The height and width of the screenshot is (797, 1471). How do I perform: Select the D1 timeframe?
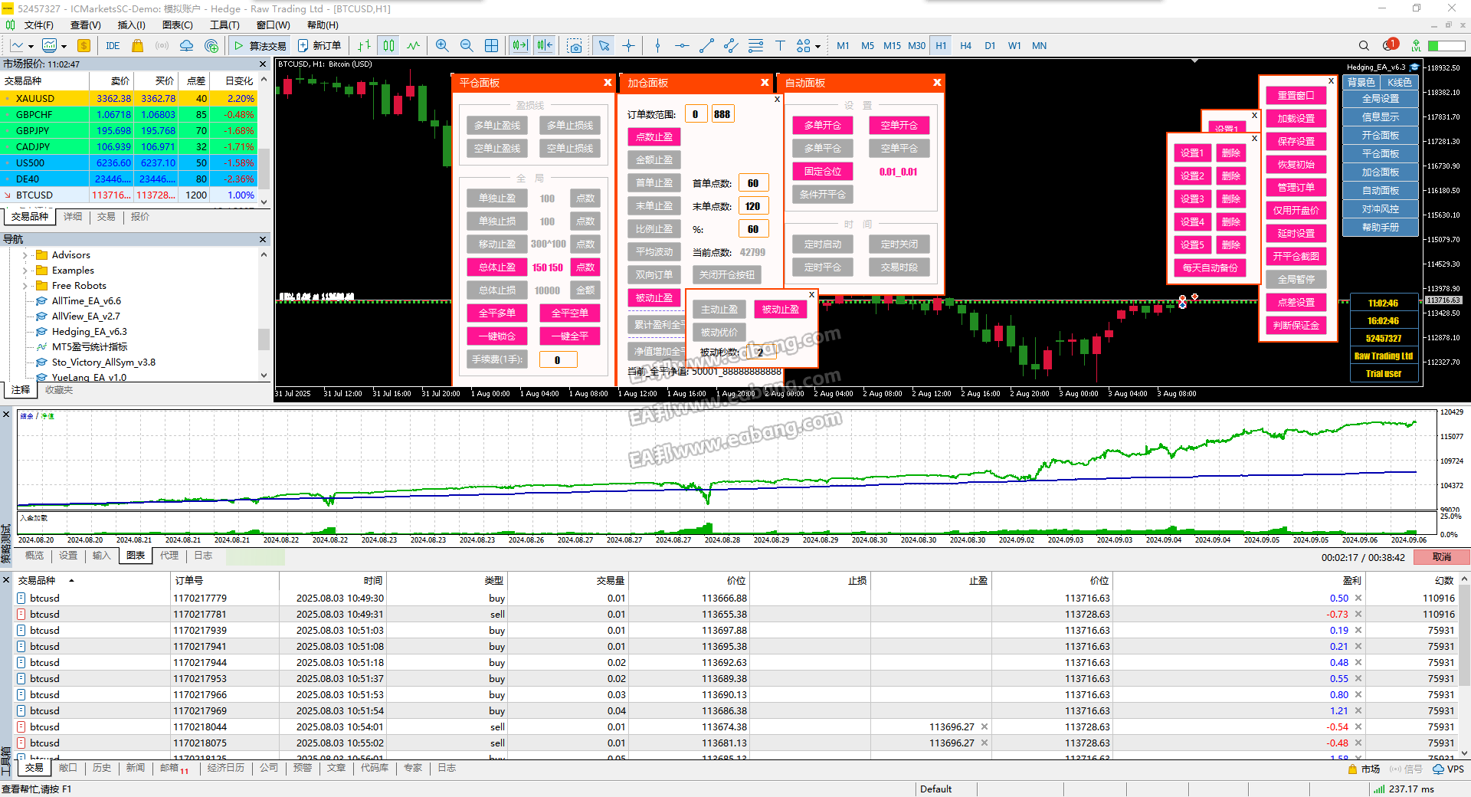(990, 46)
